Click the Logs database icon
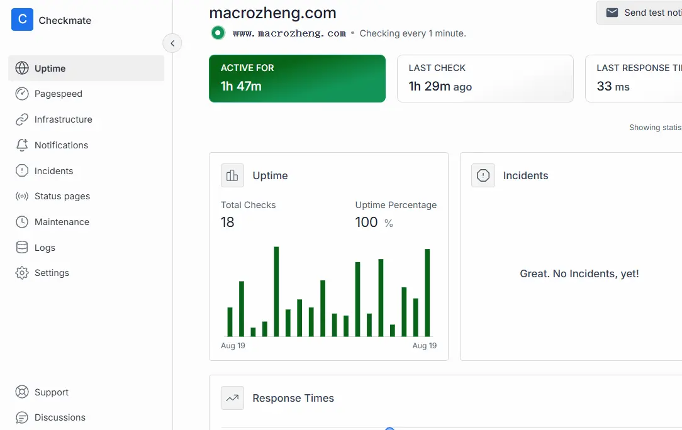This screenshot has width=682, height=430. tap(22, 248)
